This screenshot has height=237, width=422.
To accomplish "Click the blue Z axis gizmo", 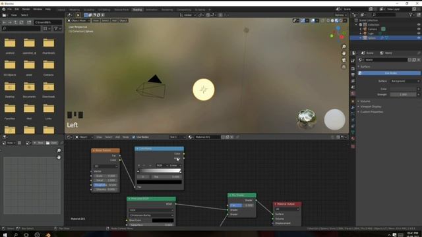I will (x=338, y=28).
